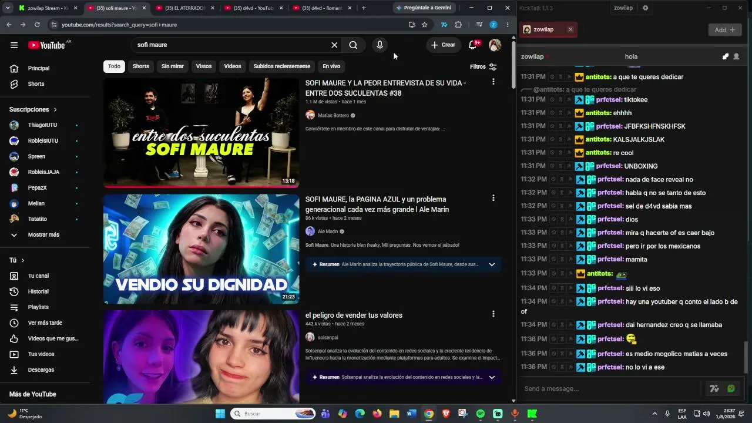Switch to the 'd4vd - Romant' tab
Screen dimensions: 752x423
coord(321,8)
